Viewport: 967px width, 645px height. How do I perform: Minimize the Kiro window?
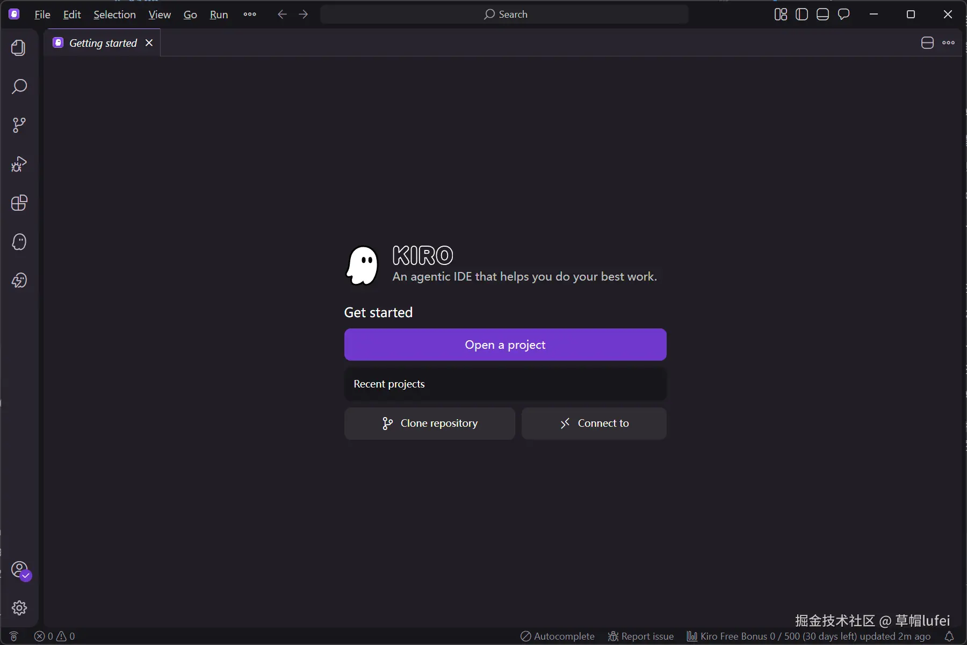point(874,15)
